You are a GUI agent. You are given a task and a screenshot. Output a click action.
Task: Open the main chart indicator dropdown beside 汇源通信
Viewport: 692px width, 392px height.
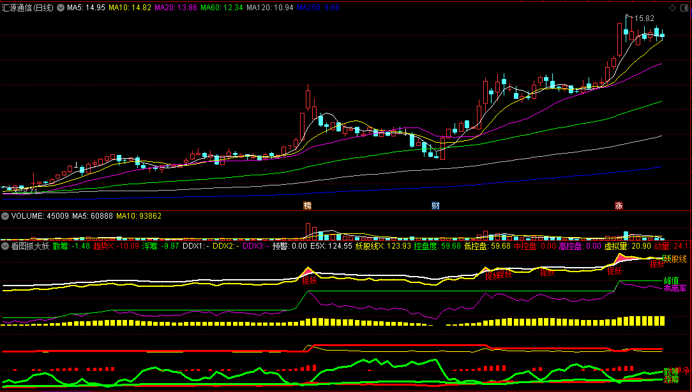tap(61, 8)
